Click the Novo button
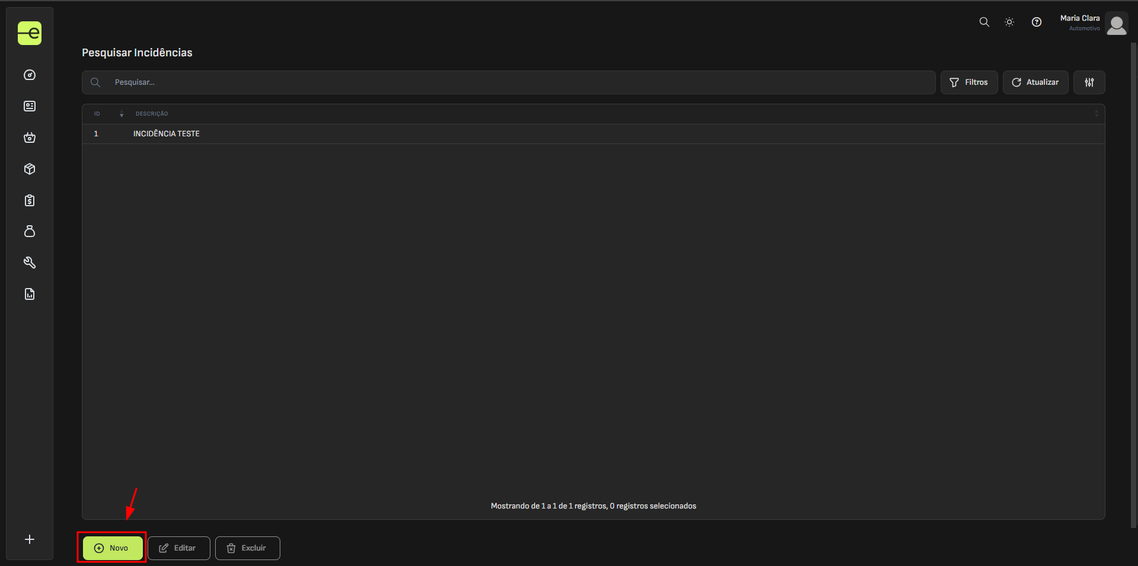The width and height of the screenshot is (1138, 566). coord(113,548)
